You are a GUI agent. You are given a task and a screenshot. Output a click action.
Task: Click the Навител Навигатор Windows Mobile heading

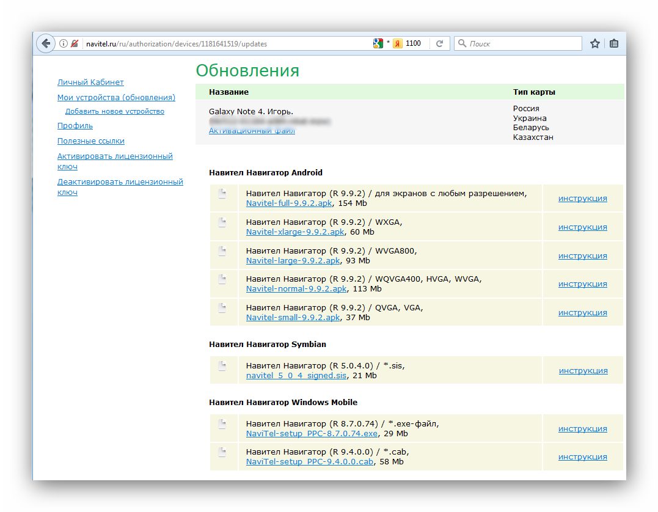[283, 402]
